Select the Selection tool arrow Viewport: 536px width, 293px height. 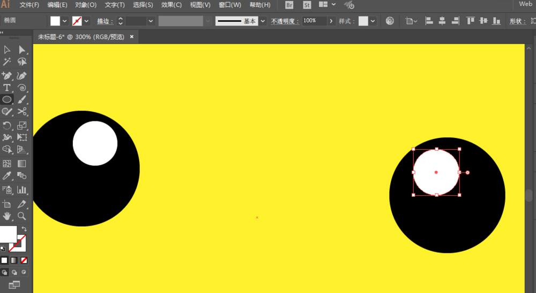click(x=7, y=50)
